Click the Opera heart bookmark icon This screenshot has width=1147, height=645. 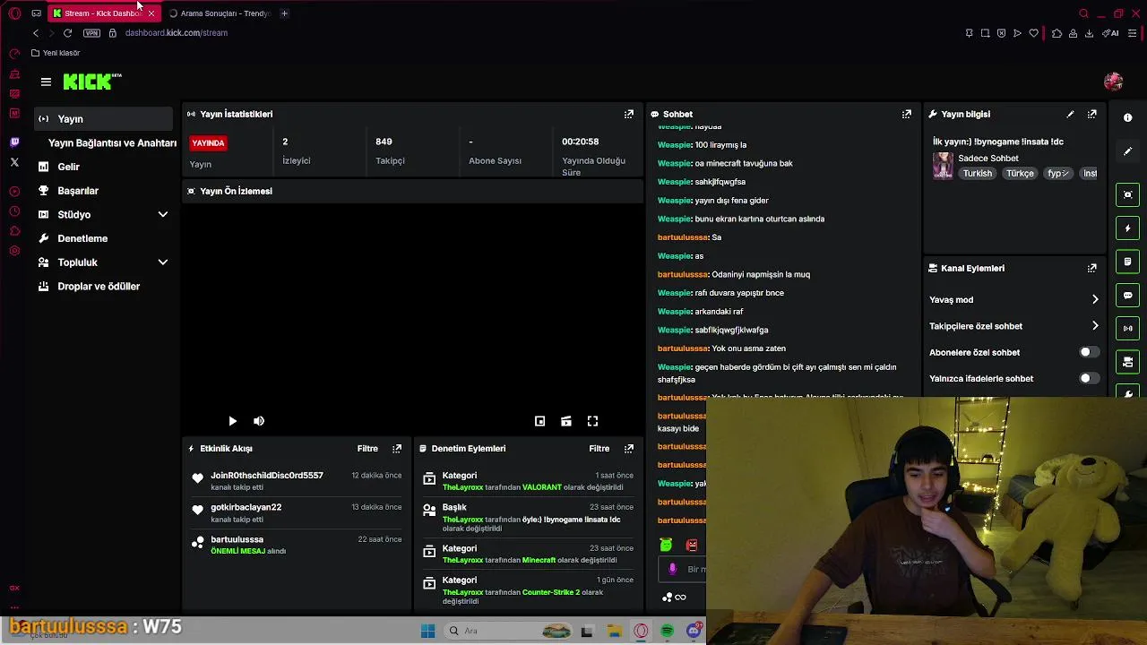(x=1033, y=33)
